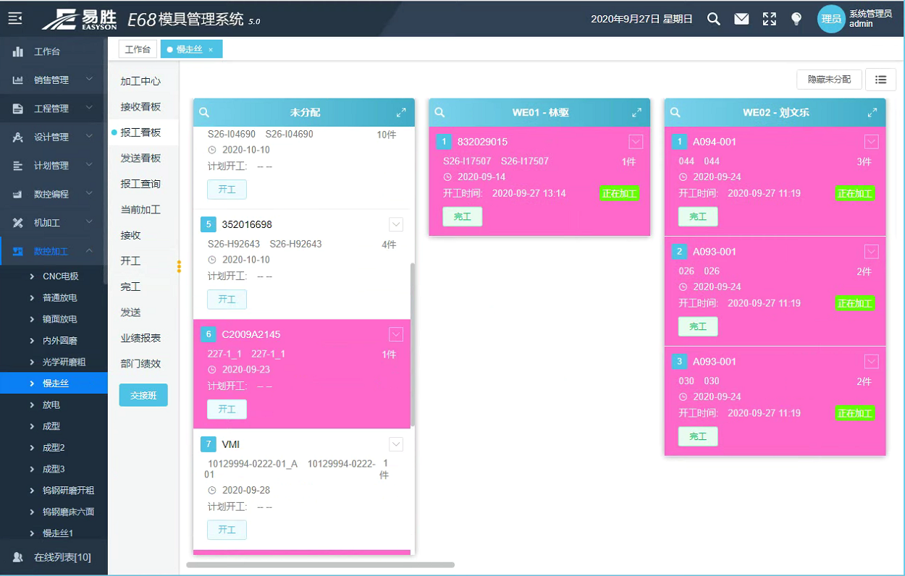The image size is (905, 576).
Task: Click 隐藏未分配 button
Action: click(x=830, y=80)
